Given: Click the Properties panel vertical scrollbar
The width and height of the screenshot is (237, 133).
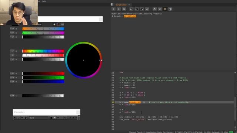Looking at the screenshot, I should tap(79, 118).
